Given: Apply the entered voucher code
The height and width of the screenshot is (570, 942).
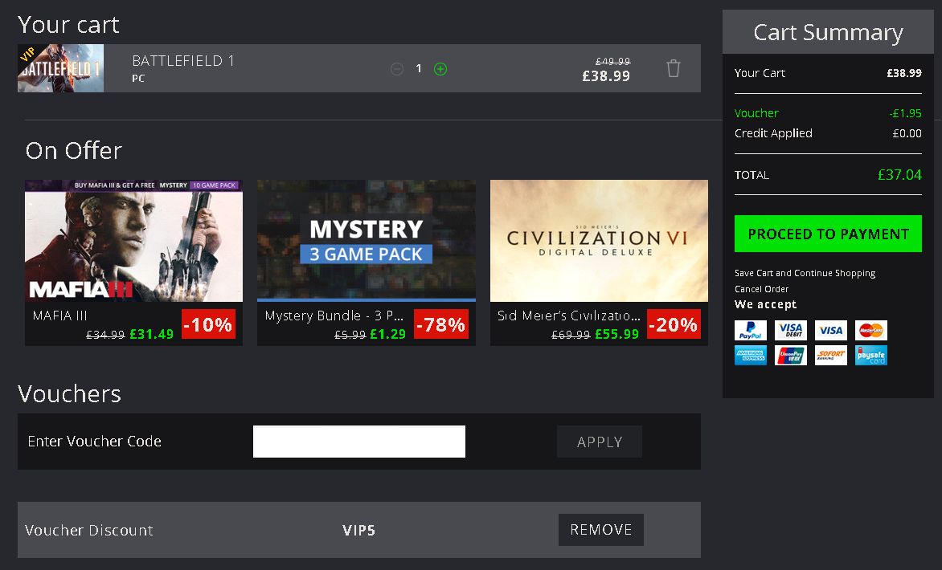Looking at the screenshot, I should [x=600, y=442].
